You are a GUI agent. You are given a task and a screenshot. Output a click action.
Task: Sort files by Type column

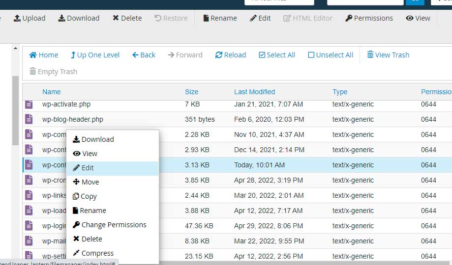pos(339,92)
